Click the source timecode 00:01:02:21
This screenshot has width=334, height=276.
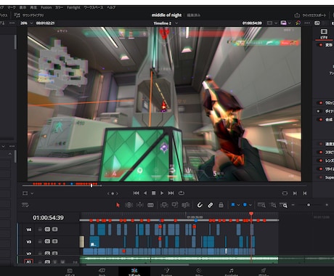[45, 23]
